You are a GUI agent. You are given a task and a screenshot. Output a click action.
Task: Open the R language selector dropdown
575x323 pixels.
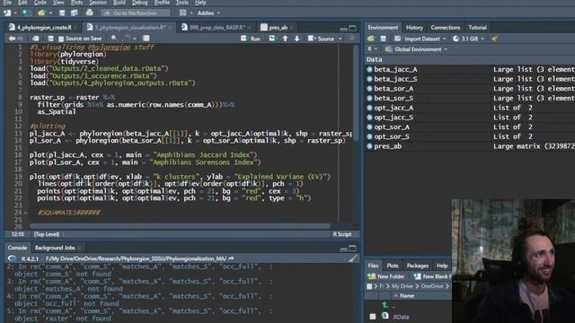[372, 48]
